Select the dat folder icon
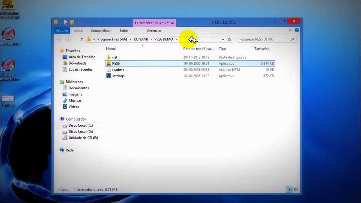The image size is (361, 203). click(x=109, y=57)
